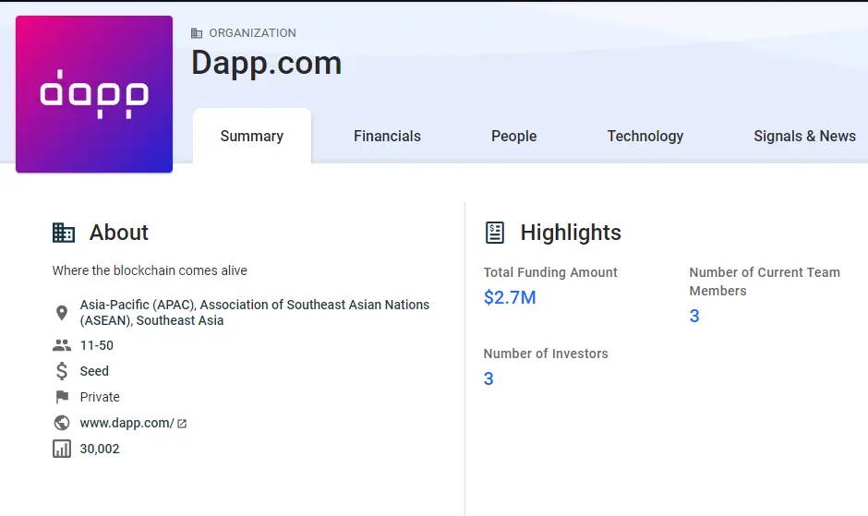Click the Dapp.com organization title
Screen dimensions: 868x516
click(266, 63)
